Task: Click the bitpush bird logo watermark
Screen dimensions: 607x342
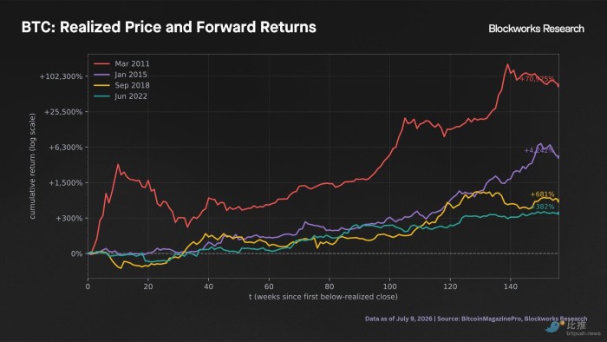Action: tap(553, 326)
